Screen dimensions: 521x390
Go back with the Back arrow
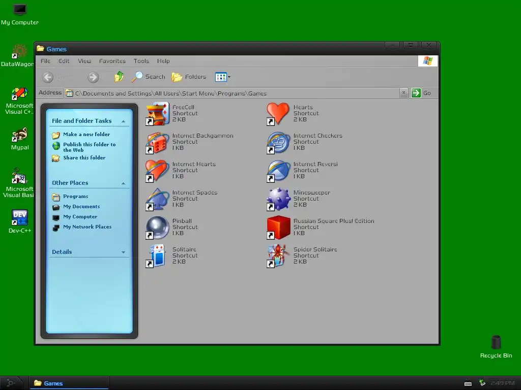coord(48,77)
